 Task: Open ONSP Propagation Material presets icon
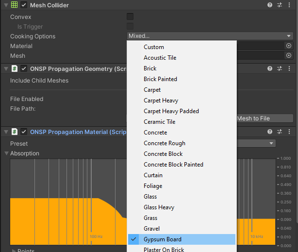pyautogui.click(x=280, y=132)
